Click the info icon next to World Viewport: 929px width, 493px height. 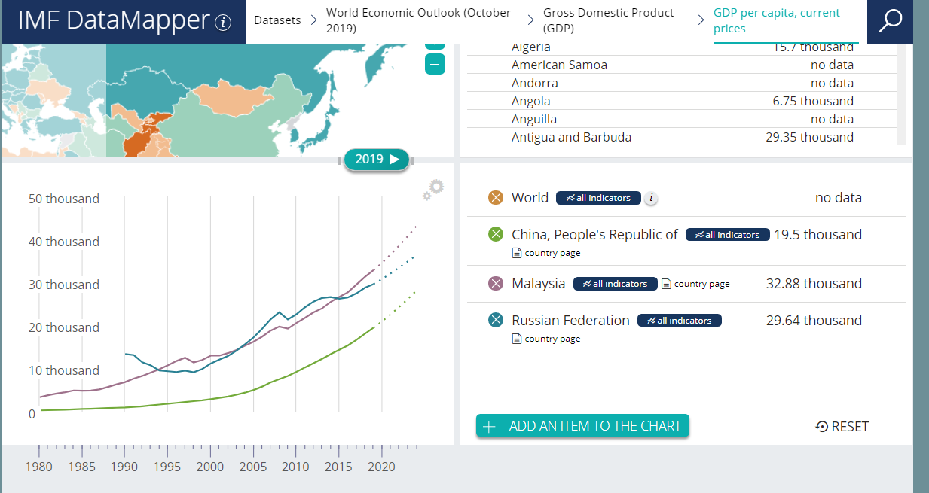point(652,198)
